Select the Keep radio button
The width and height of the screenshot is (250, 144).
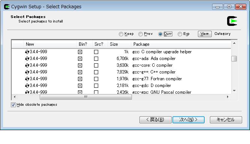[121, 34]
